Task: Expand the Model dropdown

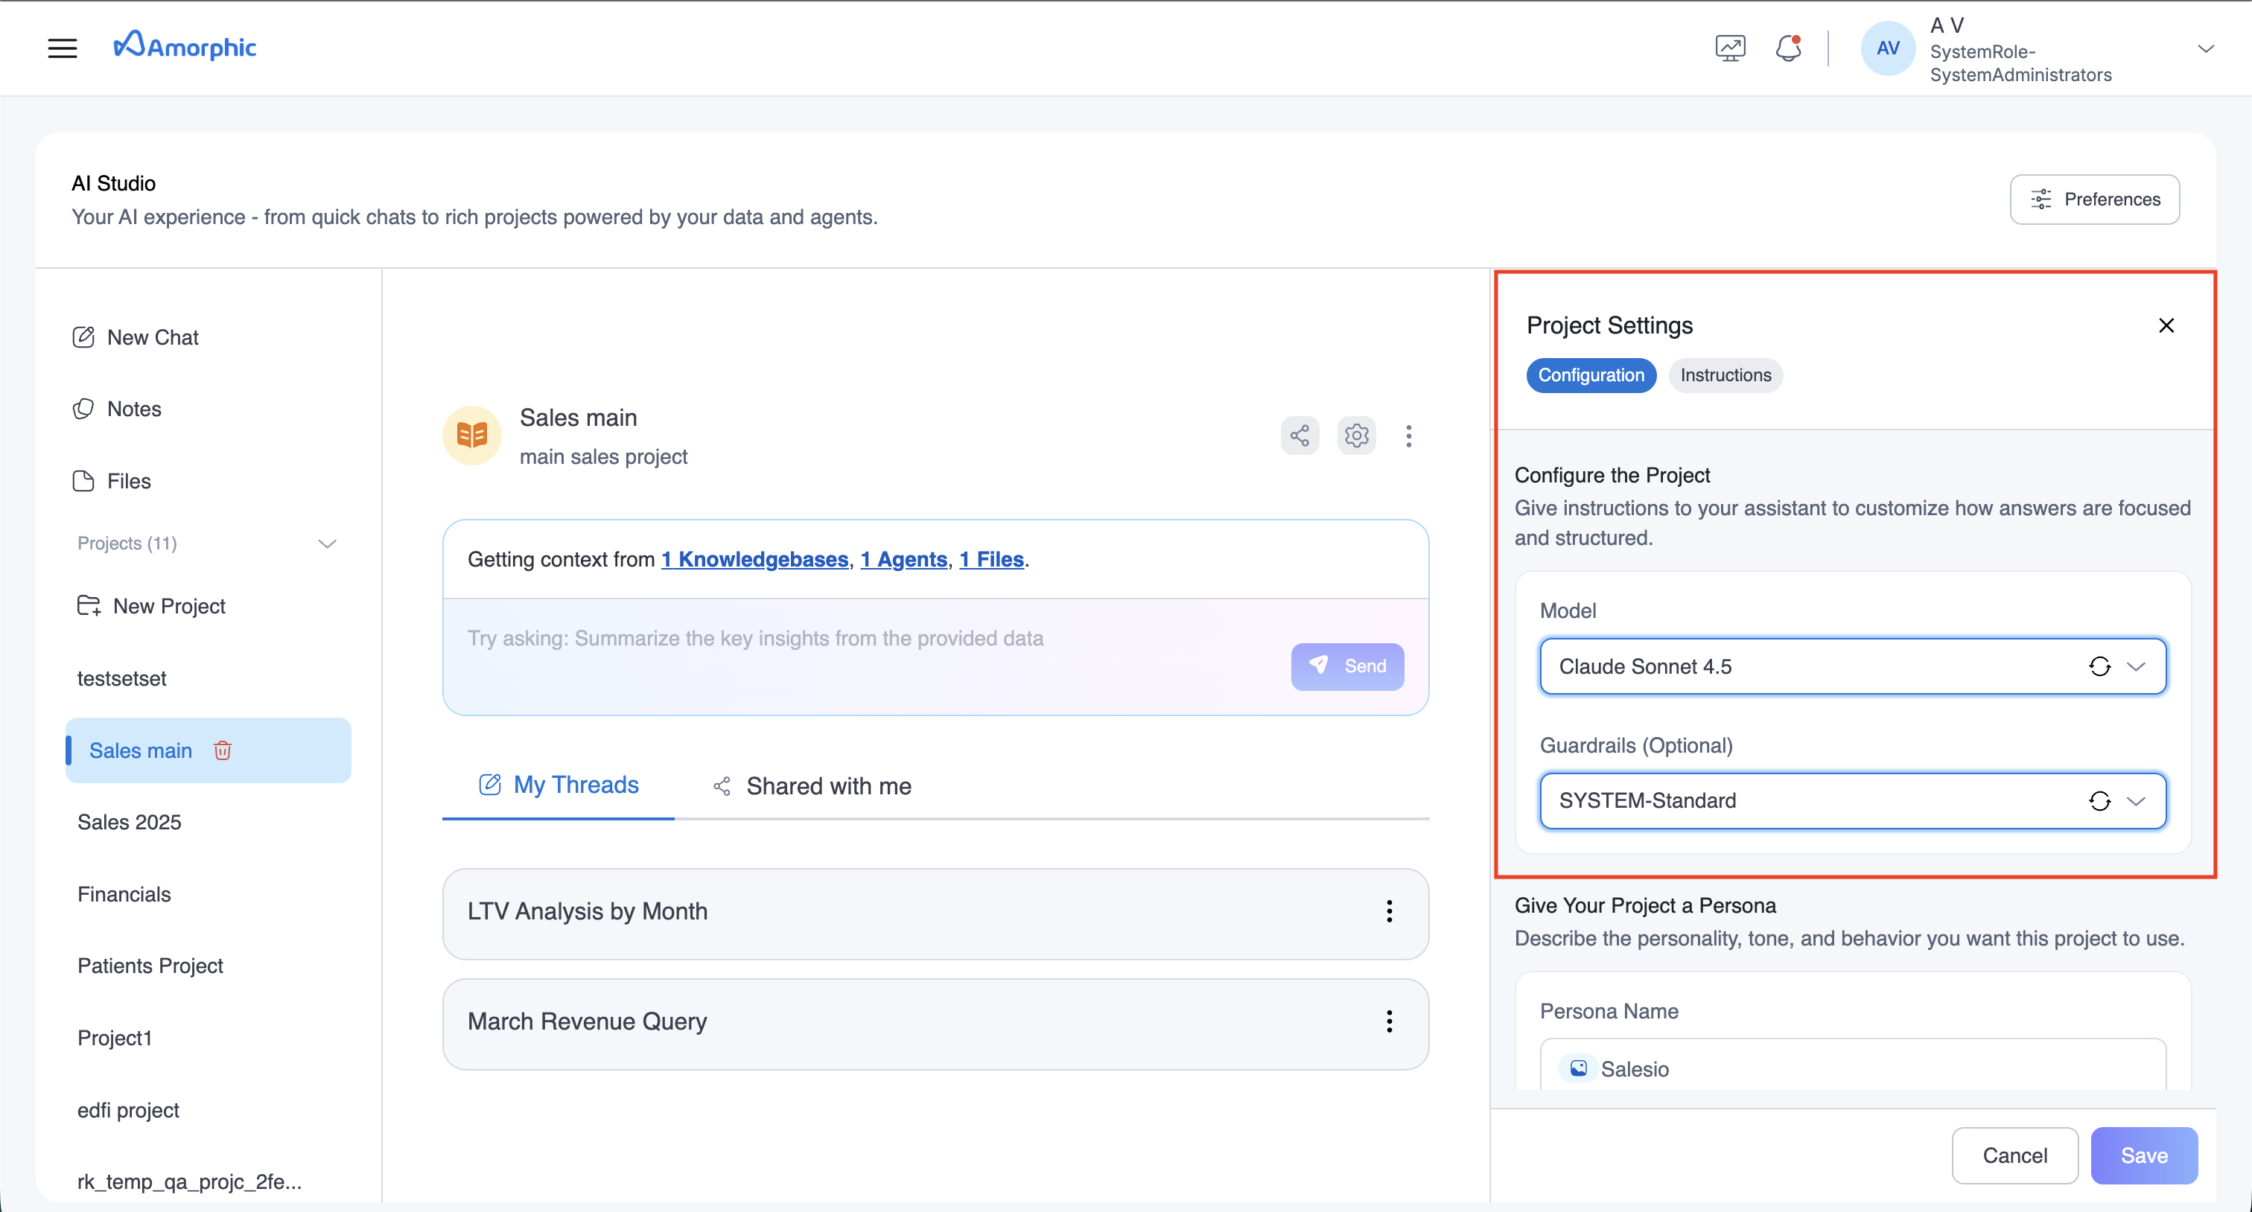Action: coord(2136,667)
